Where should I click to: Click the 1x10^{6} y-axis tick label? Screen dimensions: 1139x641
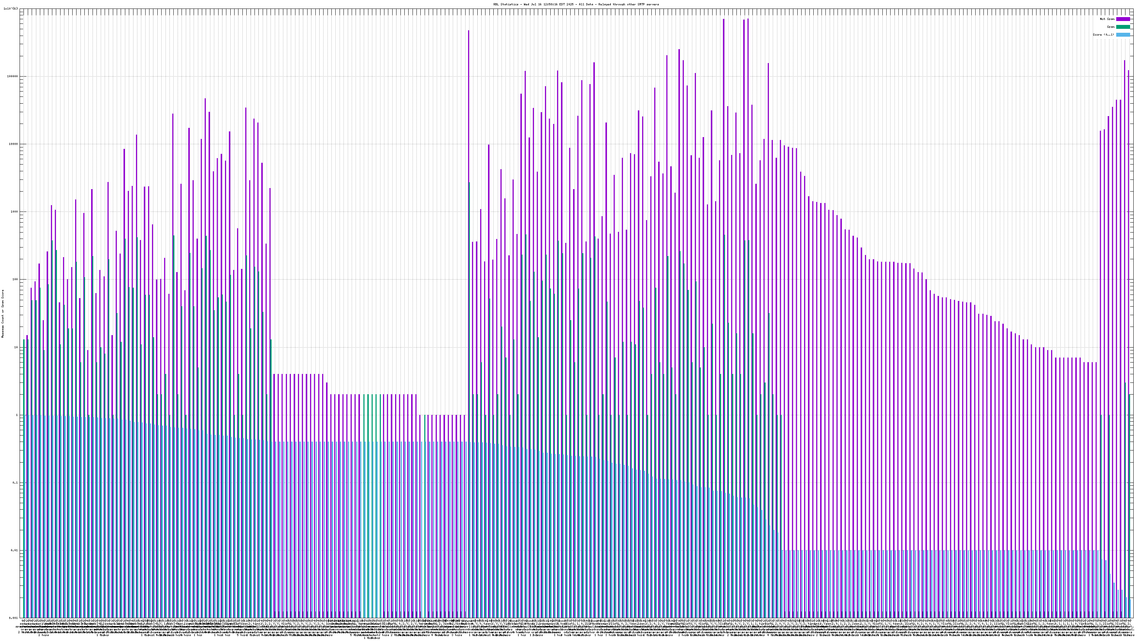[11, 9]
